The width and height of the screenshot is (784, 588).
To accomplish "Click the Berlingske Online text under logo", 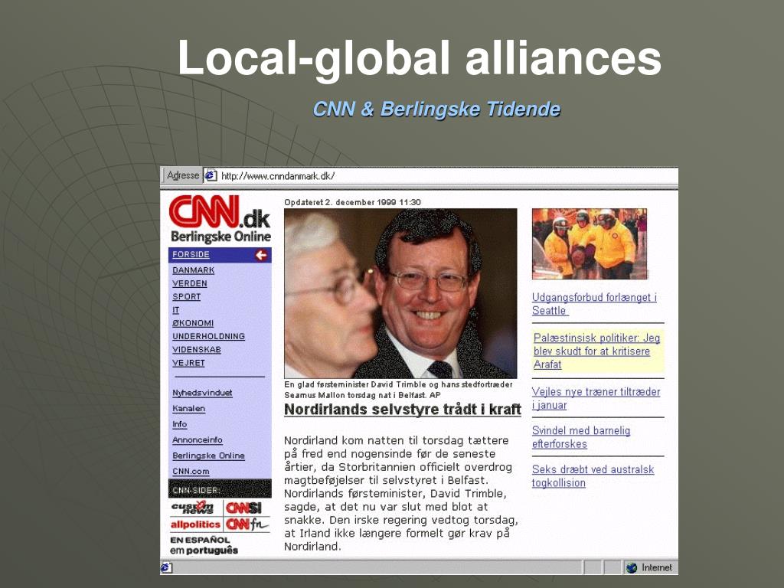I will pyautogui.click(x=220, y=237).
